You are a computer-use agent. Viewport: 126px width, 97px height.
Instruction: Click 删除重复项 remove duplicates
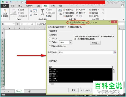[x=69, y=13]
